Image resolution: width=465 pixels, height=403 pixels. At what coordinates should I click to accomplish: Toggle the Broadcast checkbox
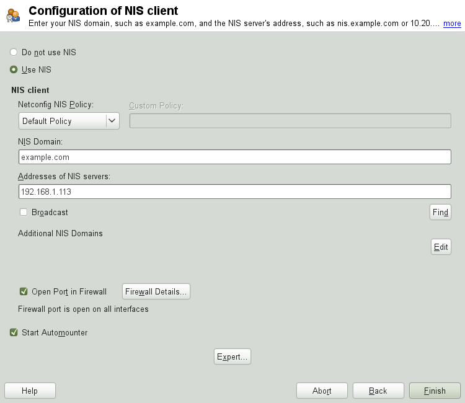click(24, 212)
